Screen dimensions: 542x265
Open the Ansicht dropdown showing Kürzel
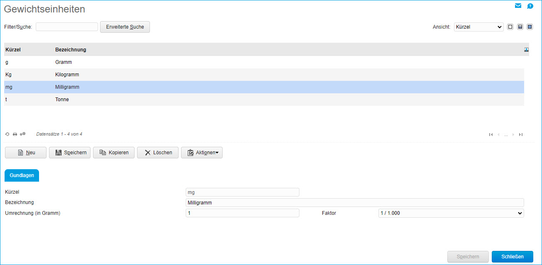[479, 27]
